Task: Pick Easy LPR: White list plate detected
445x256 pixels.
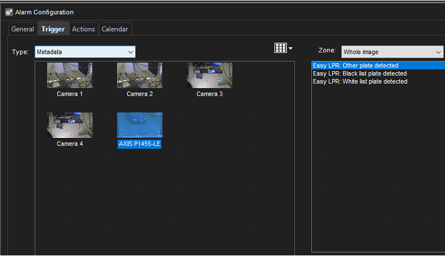Action: coord(360,81)
